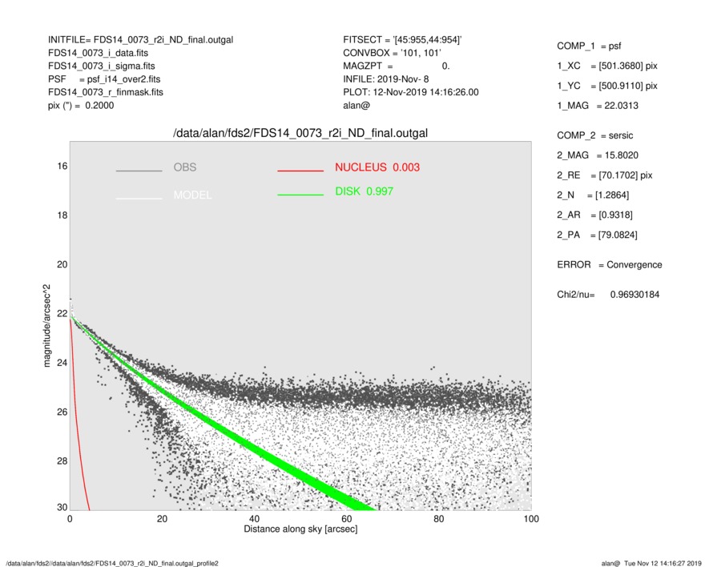Select the FDS14_0073_i_data.fits filename
This screenshot has width=709, height=567.
pyautogui.click(x=98, y=53)
